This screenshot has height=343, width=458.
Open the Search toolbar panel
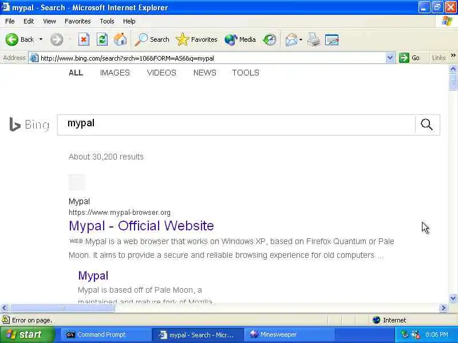point(152,39)
